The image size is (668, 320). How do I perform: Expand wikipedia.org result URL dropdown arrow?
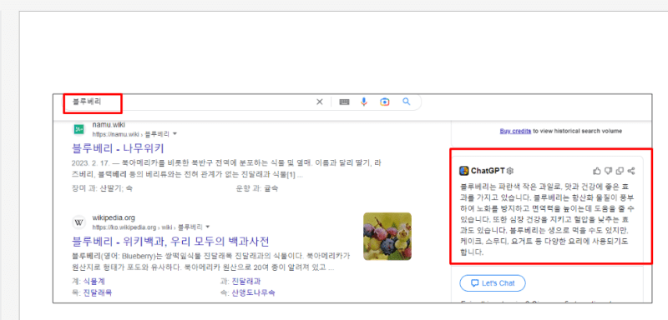tap(207, 227)
